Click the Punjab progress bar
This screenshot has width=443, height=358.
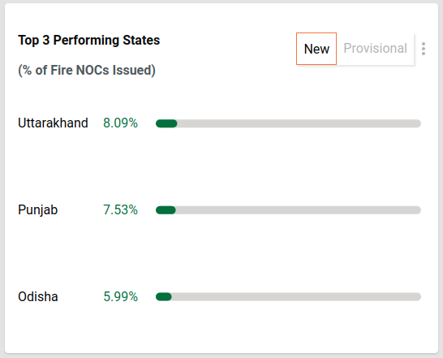click(x=288, y=210)
